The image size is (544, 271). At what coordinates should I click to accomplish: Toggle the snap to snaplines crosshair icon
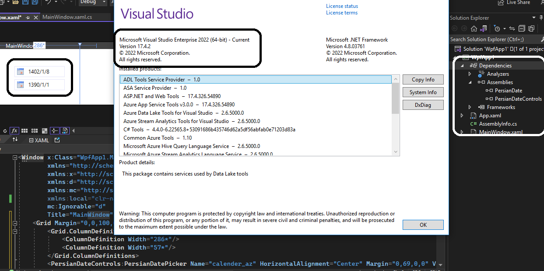point(55,130)
